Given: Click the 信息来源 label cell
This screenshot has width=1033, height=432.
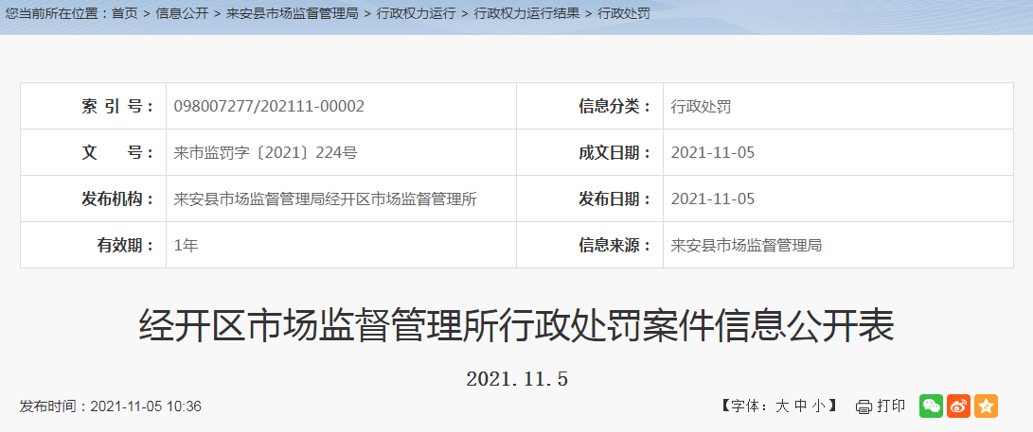Looking at the screenshot, I should [590, 245].
